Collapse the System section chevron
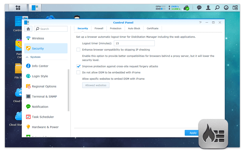The width and height of the screenshot is (245, 151). point(27,57)
